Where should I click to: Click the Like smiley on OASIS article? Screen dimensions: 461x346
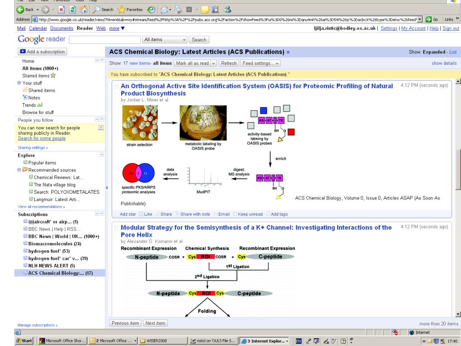pos(141,214)
